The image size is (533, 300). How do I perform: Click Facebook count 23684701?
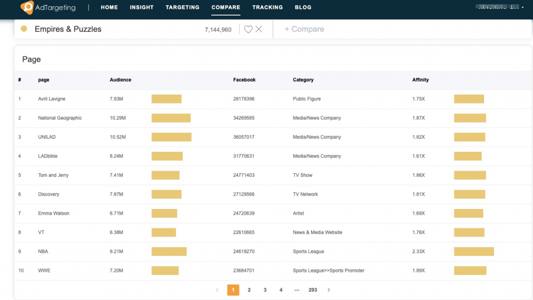(244, 270)
